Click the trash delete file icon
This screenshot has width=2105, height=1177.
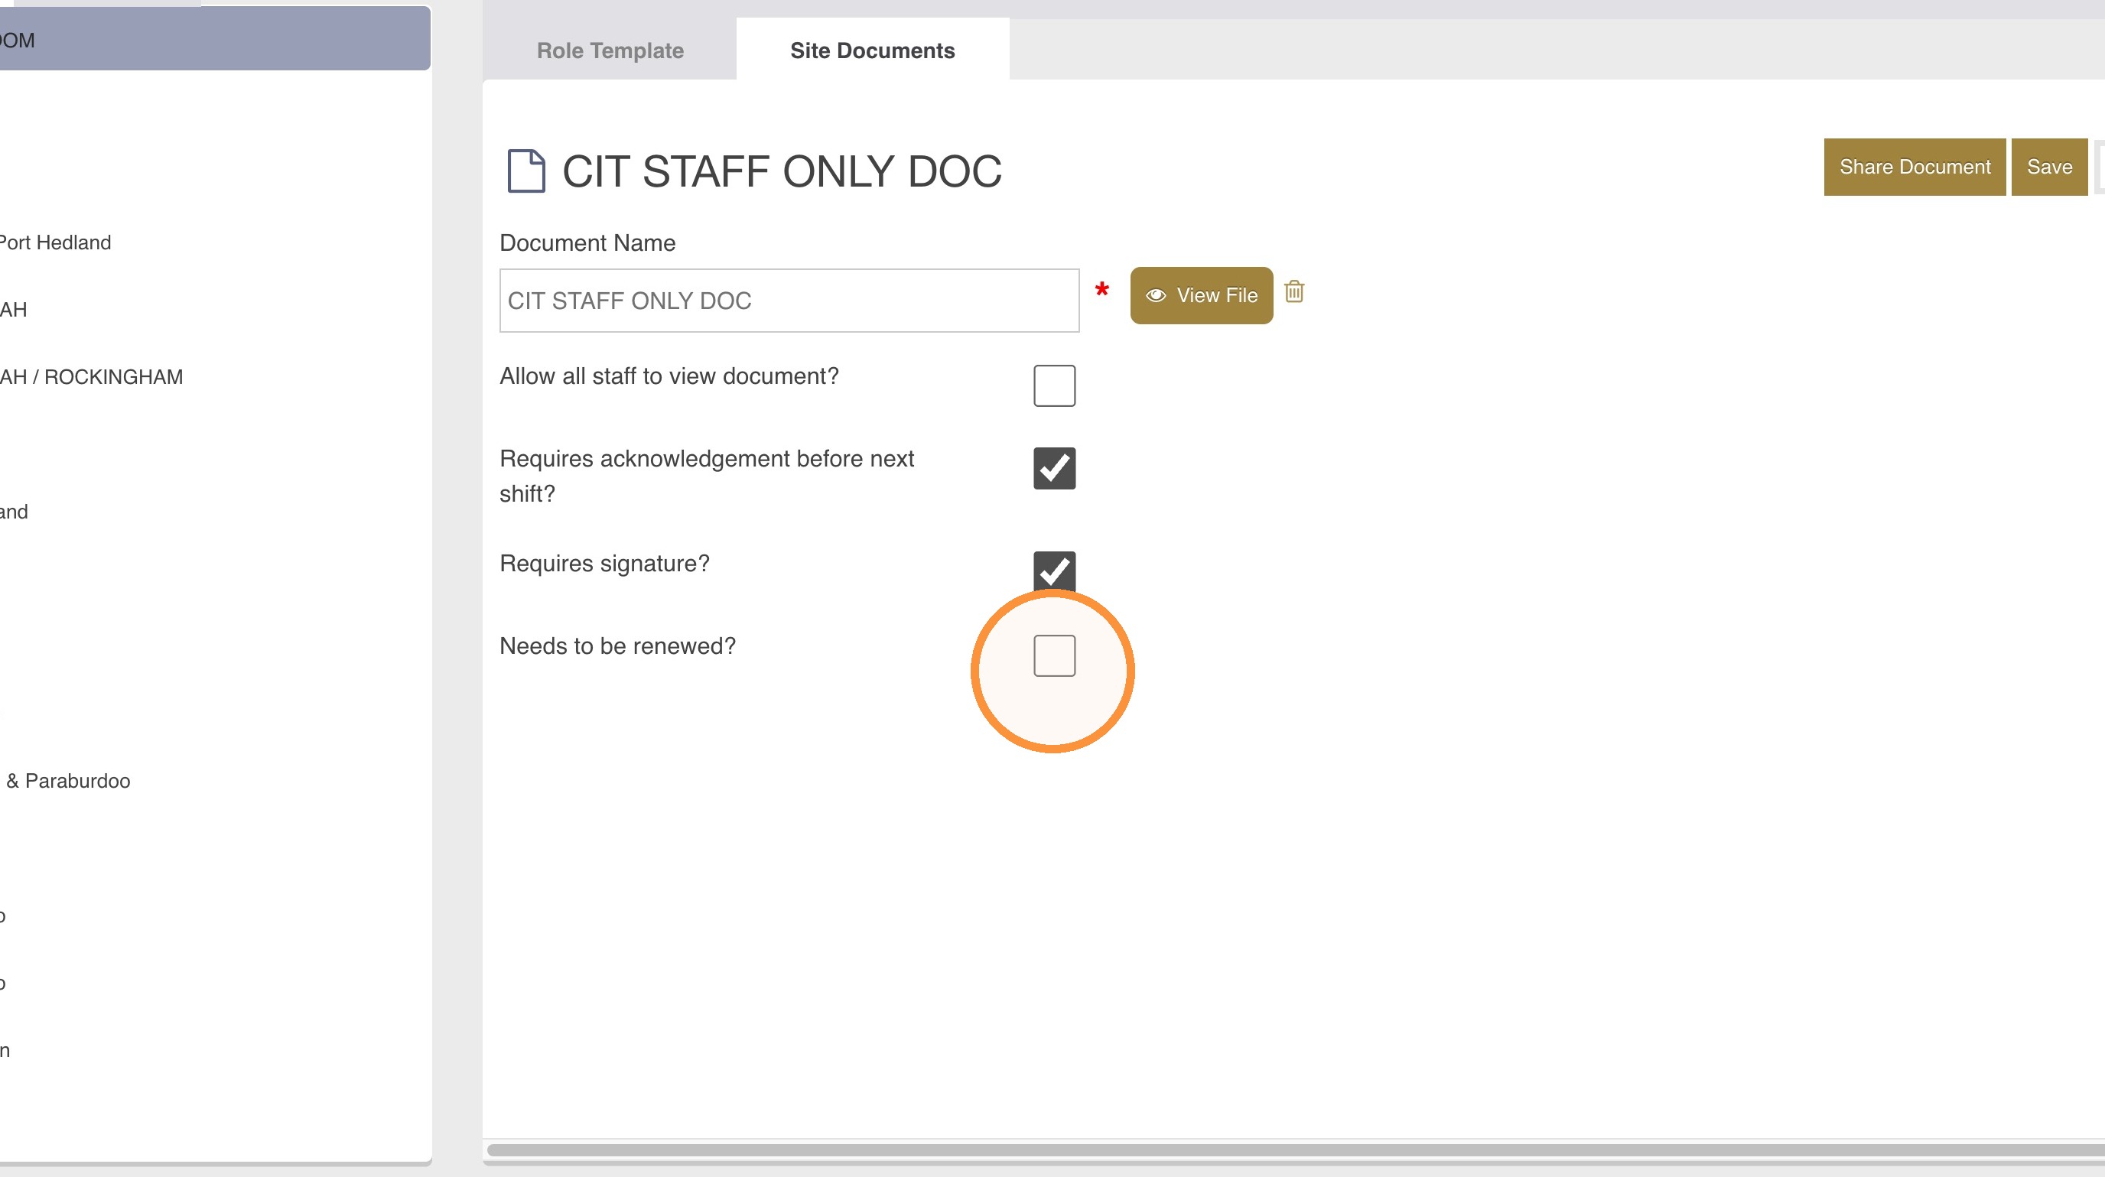(1293, 291)
